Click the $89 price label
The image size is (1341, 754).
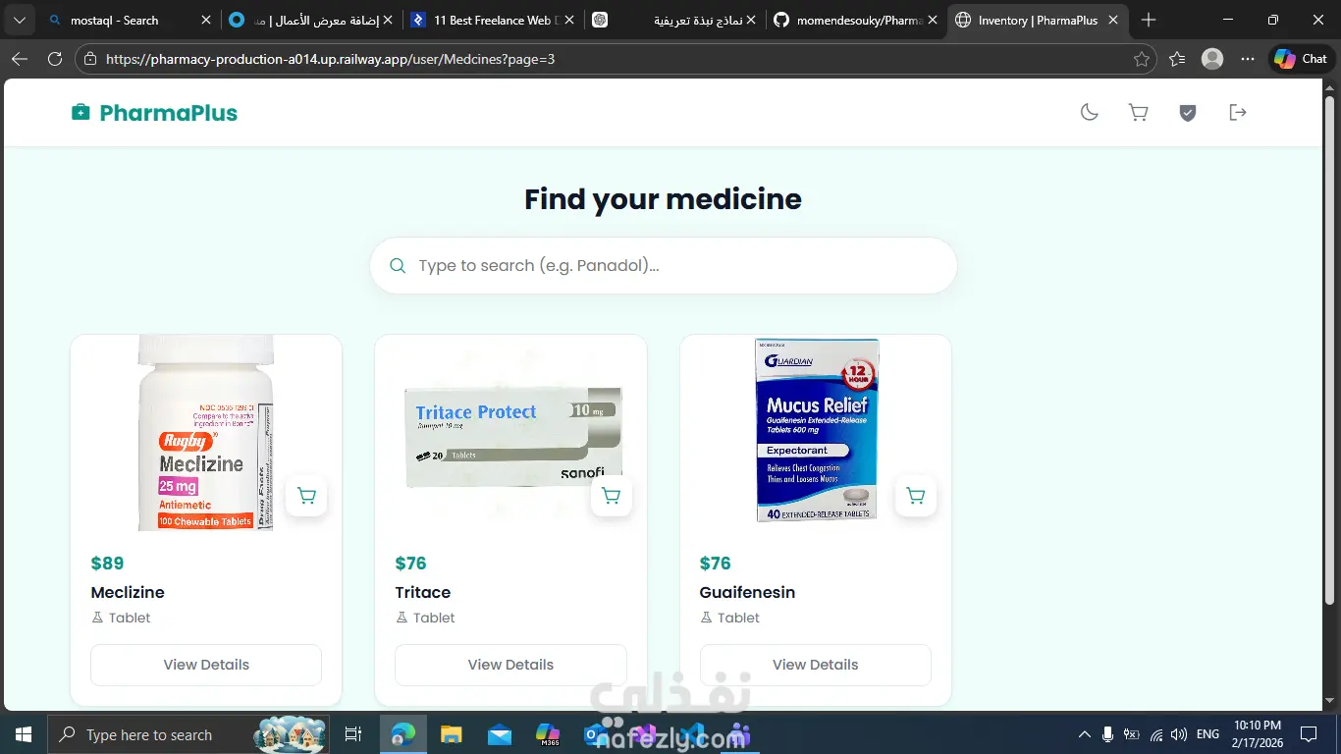(x=107, y=563)
